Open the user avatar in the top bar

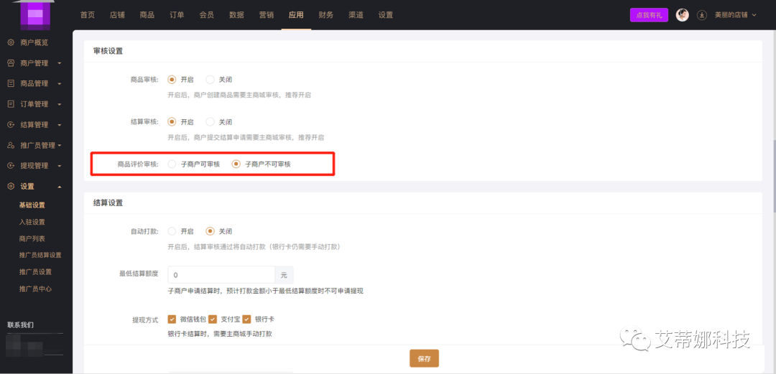pyautogui.click(x=683, y=15)
